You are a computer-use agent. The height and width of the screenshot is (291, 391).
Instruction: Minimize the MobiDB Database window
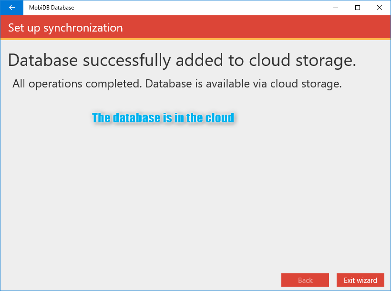point(336,8)
